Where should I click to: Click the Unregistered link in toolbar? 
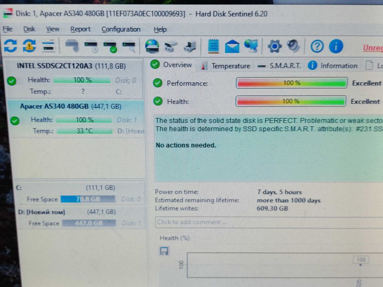click(373, 48)
